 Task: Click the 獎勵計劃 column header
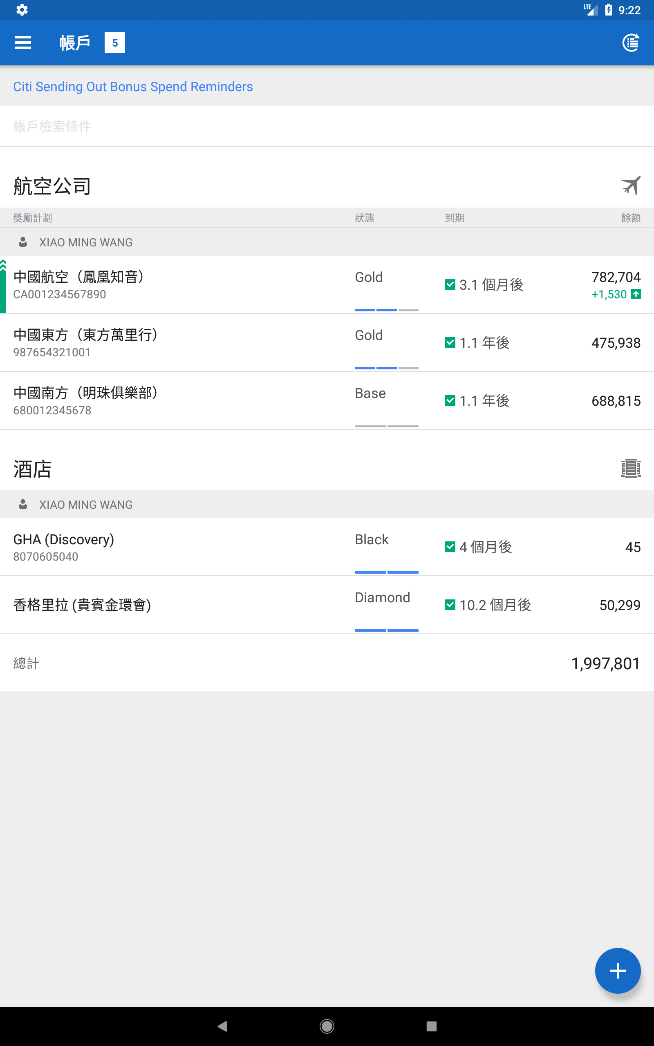coord(32,217)
